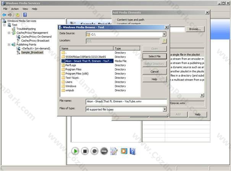Select the Program Files (x86) directory
The image size is (231, 171).
pyautogui.click(x=75, y=74)
